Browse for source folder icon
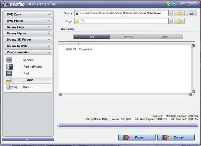201x146 pixels. point(179,13)
